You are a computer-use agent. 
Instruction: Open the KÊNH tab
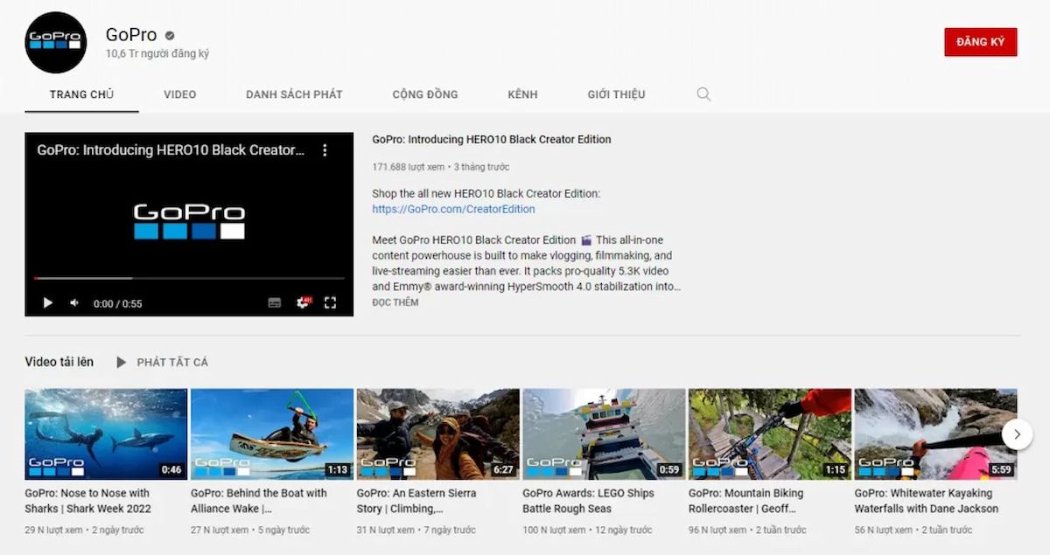click(x=522, y=94)
